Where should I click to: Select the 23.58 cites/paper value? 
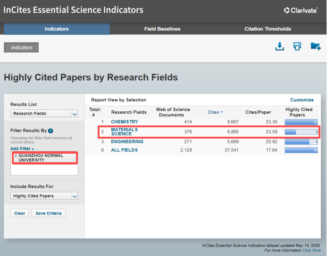[x=271, y=132]
